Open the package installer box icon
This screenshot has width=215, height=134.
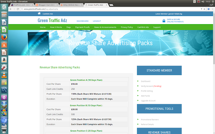tap(4, 82)
